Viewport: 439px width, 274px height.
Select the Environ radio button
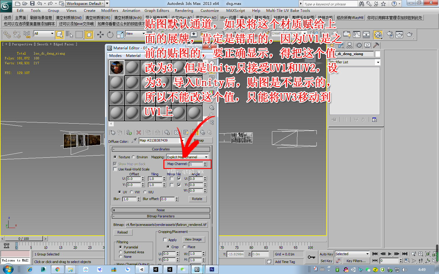tap(133, 157)
